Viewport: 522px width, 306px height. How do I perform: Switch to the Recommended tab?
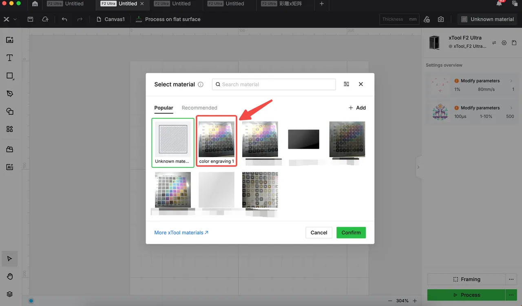coord(199,108)
